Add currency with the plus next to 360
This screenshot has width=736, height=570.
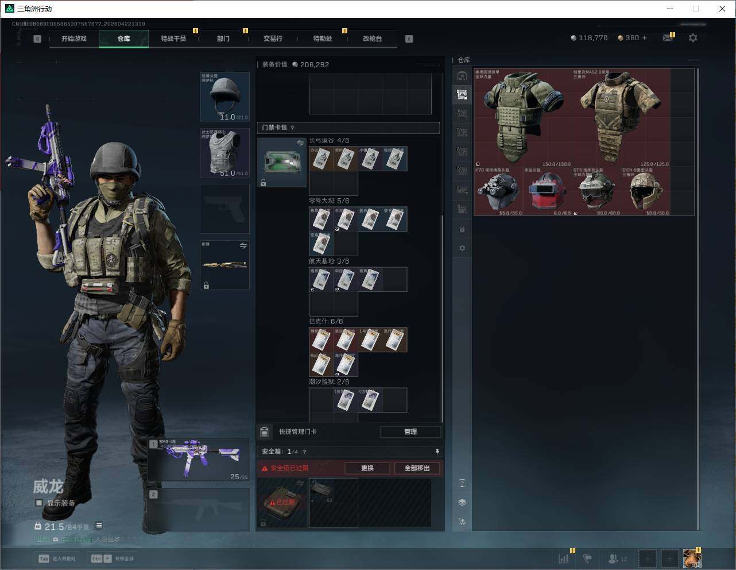(645, 38)
